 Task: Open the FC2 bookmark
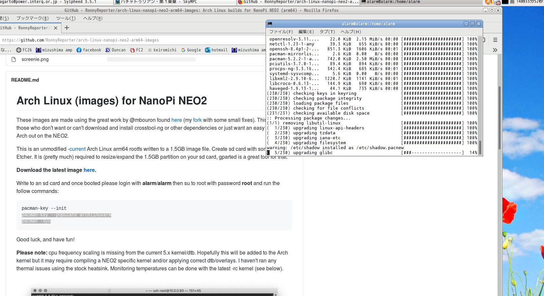137,50
